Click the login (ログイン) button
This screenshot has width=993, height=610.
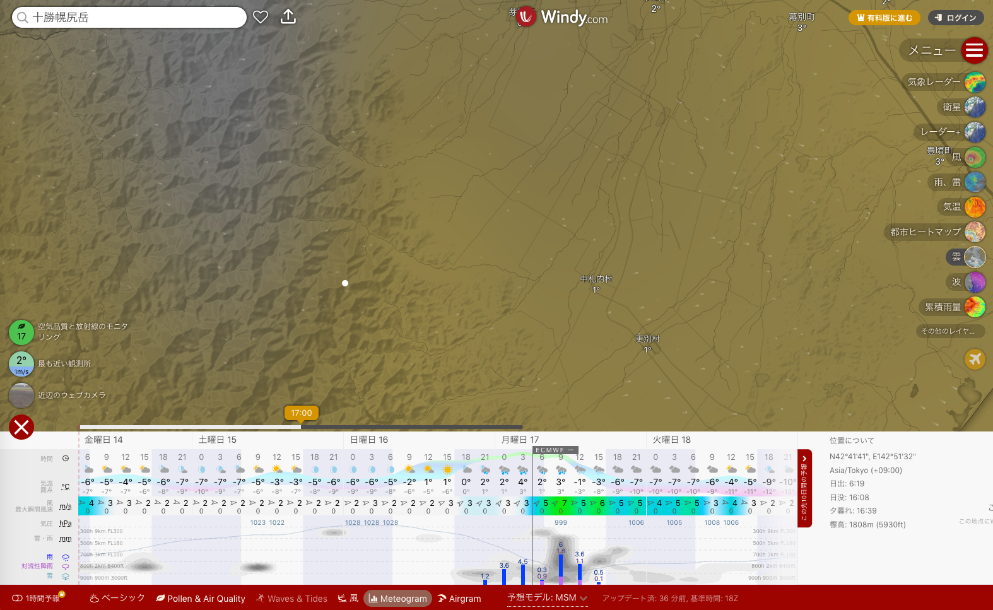tap(956, 18)
